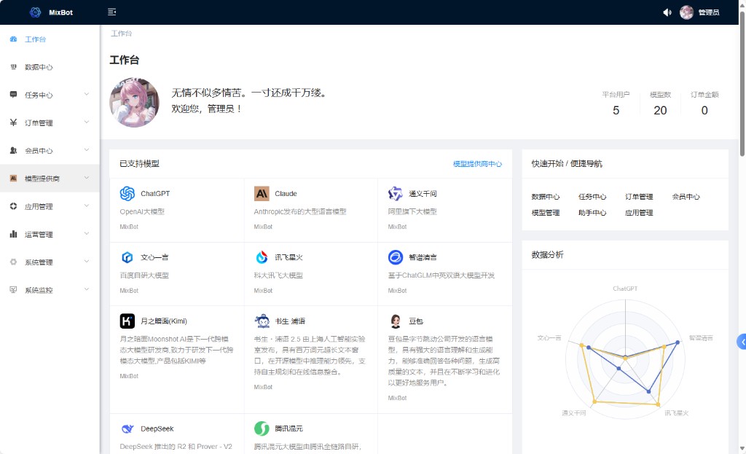Click the 通义千问 logo icon
746x454 pixels.
point(396,194)
